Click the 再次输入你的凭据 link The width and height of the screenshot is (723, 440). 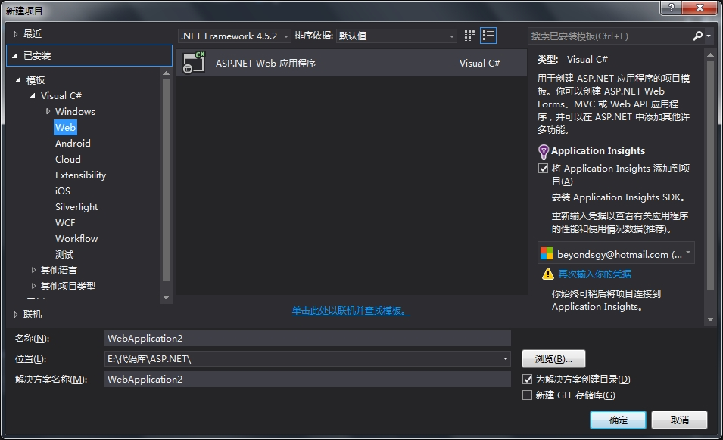(595, 274)
